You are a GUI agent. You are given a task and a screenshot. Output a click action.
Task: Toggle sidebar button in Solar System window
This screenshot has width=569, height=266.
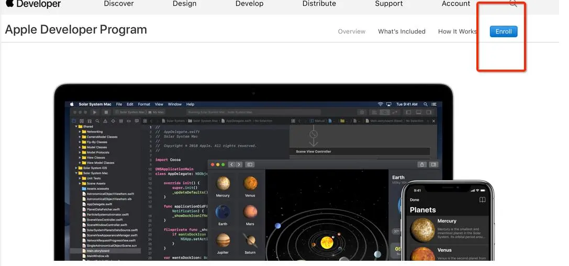tap(250, 164)
